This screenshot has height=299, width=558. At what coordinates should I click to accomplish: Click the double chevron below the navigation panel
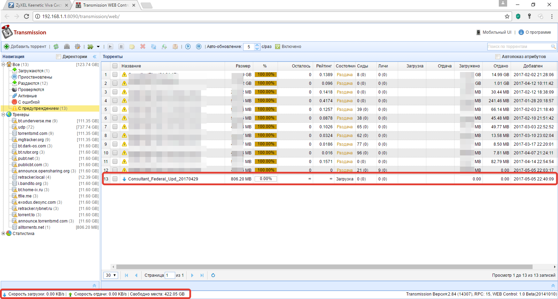(94, 285)
